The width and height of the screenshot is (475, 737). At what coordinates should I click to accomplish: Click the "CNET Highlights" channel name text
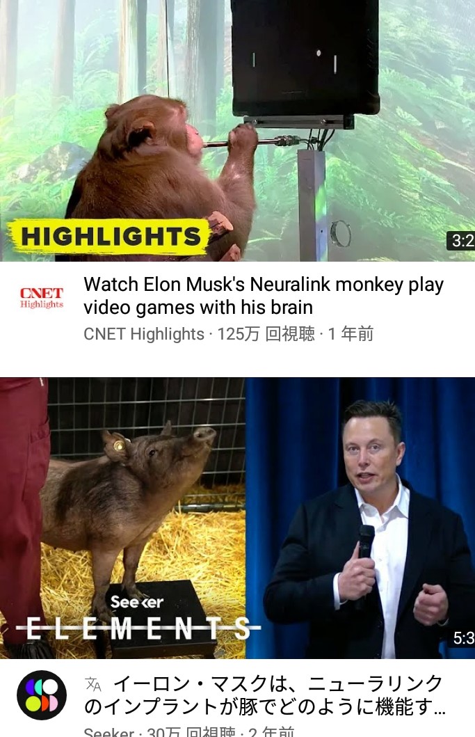(x=144, y=334)
